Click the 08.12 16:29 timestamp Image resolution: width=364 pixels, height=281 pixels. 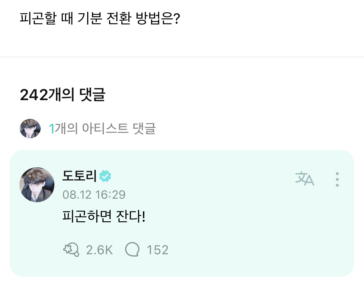coord(94,195)
